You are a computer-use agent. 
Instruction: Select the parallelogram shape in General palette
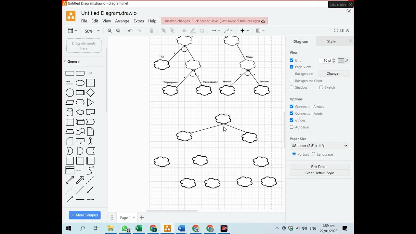tap(70, 102)
